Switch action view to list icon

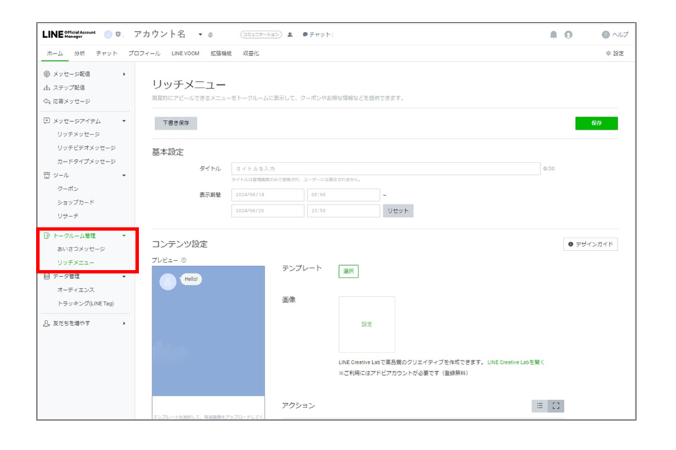[540, 406]
